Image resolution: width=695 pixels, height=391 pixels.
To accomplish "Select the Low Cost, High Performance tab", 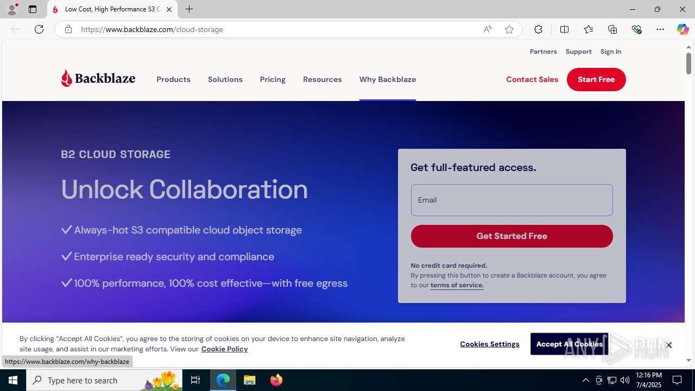I will click(113, 9).
